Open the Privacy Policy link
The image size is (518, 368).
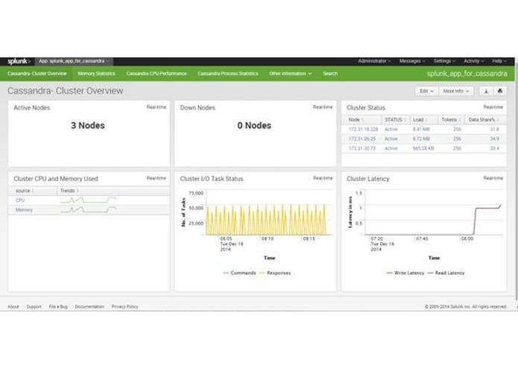(125, 307)
